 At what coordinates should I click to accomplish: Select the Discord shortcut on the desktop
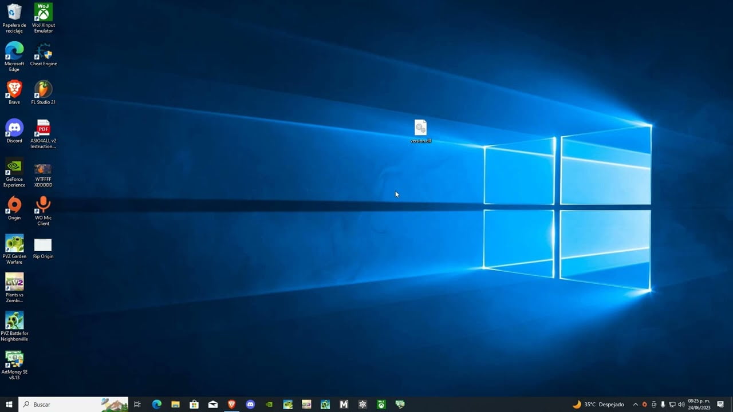tap(14, 131)
